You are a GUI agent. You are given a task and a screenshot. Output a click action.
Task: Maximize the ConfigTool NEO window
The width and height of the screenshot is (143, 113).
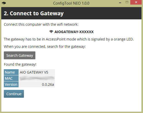127,2
